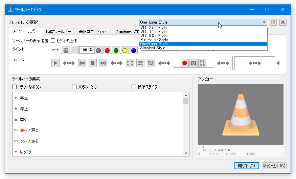Image resolution: width=296 pixels, height=179 pixels.
Task: Enable the 大きなボタン checkbox
Action: pyautogui.click(x=74, y=87)
